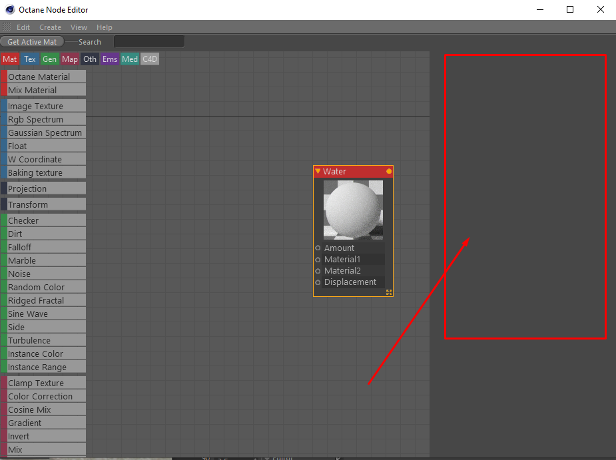Screen dimensions: 616x460
Task: Collapse the Water node with its triangle
Action: click(318, 171)
